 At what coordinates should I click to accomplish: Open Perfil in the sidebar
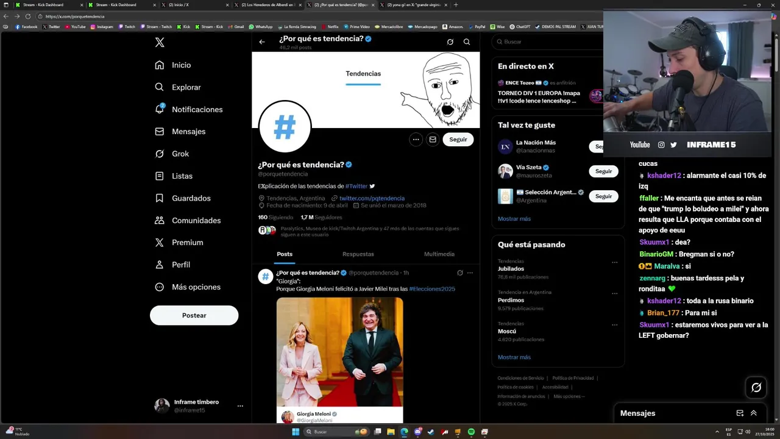tap(172, 265)
